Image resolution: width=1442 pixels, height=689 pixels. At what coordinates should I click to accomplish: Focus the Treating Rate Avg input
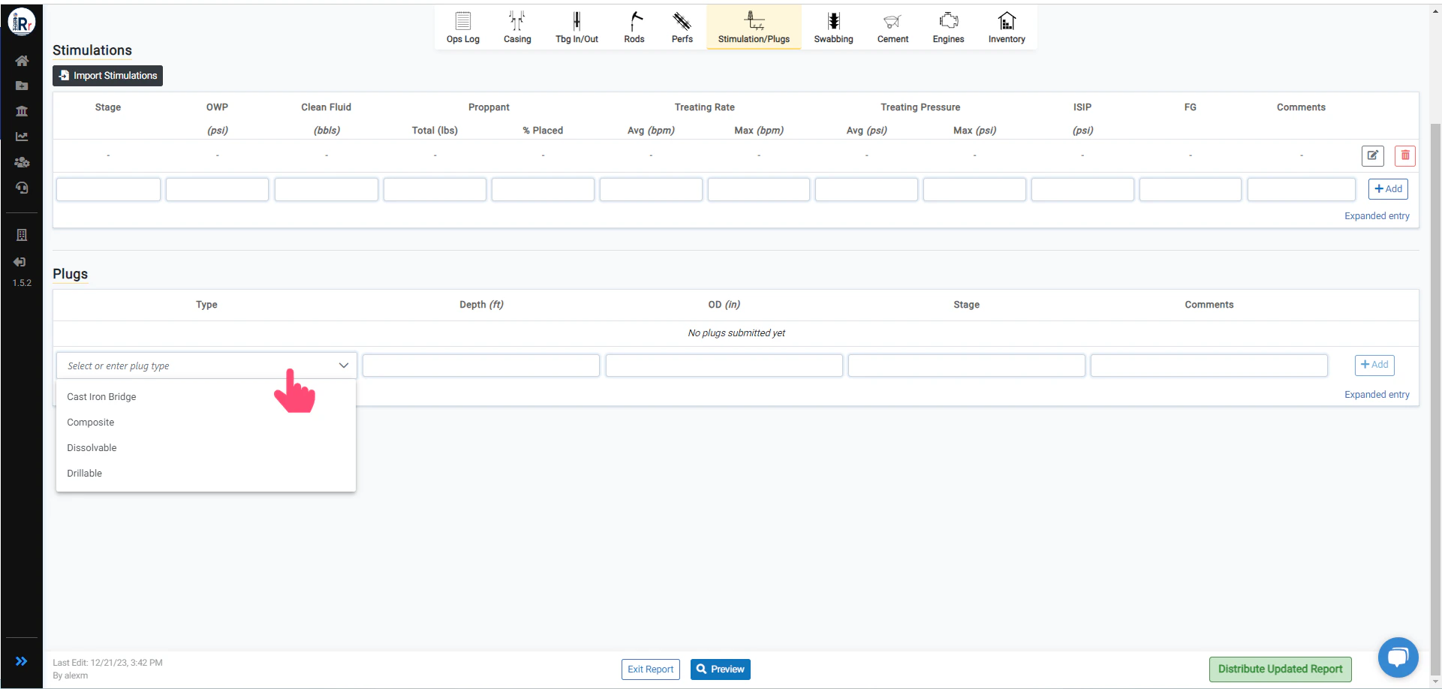tap(651, 189)
